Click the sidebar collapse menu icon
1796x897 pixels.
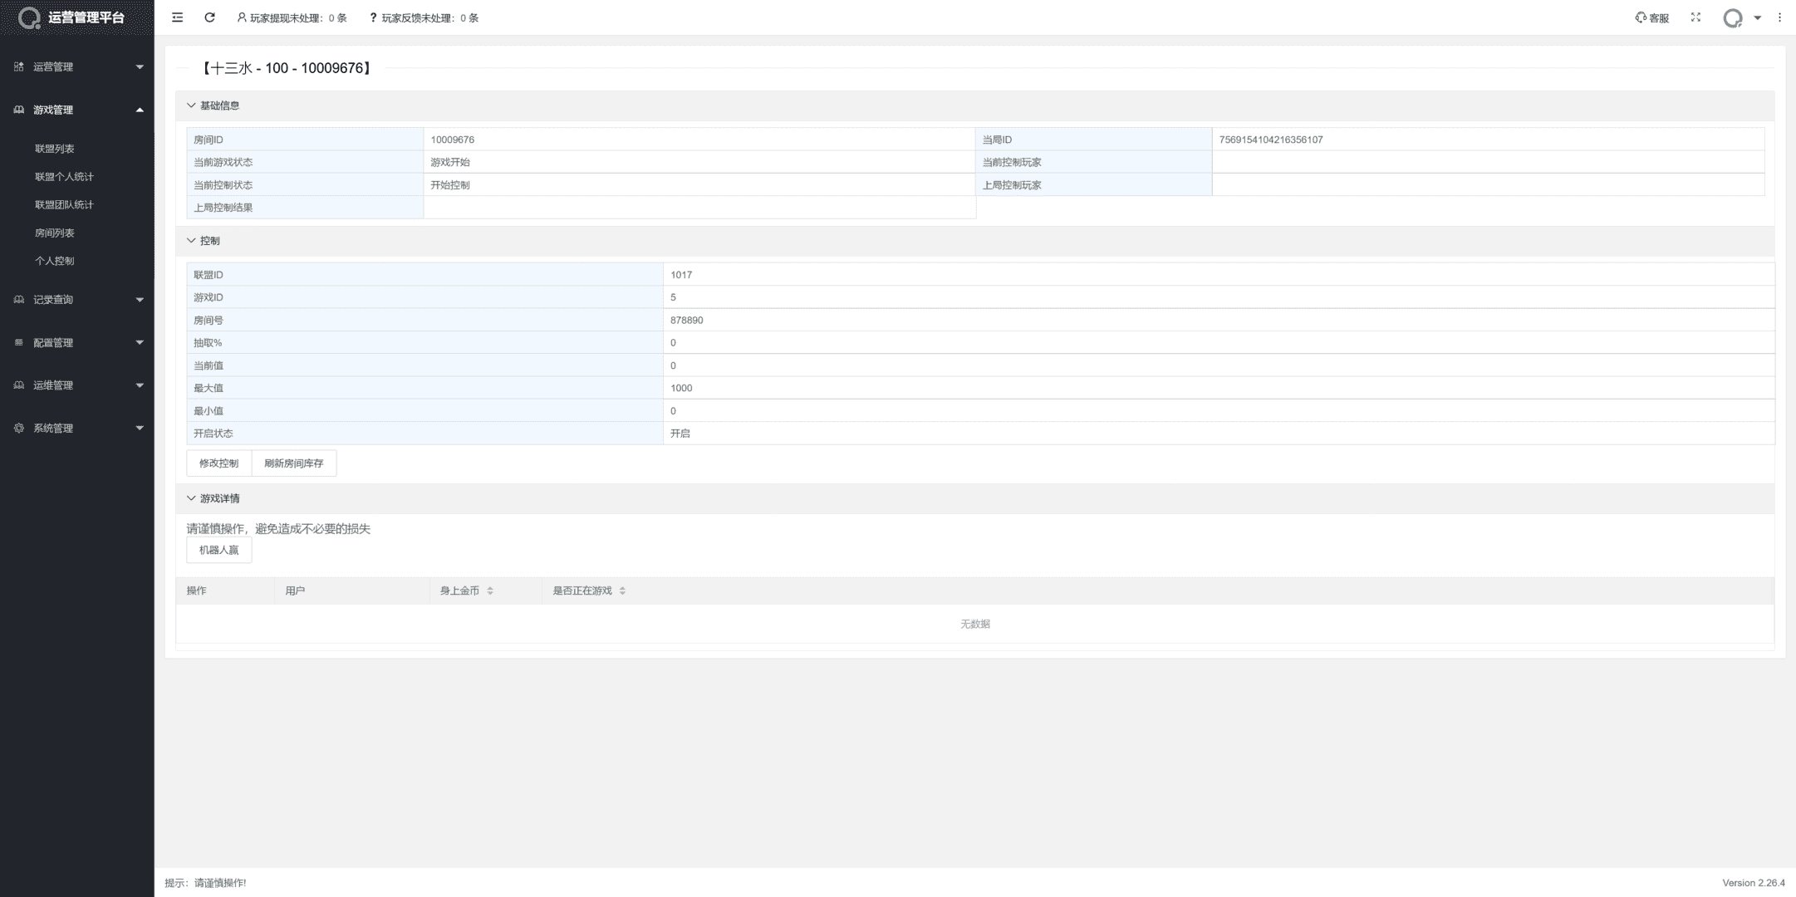click(177, 17)
